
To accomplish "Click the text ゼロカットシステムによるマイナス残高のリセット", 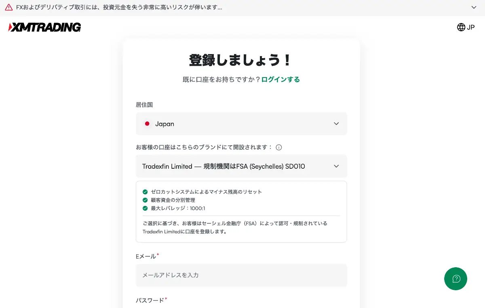I will [206, 192].
